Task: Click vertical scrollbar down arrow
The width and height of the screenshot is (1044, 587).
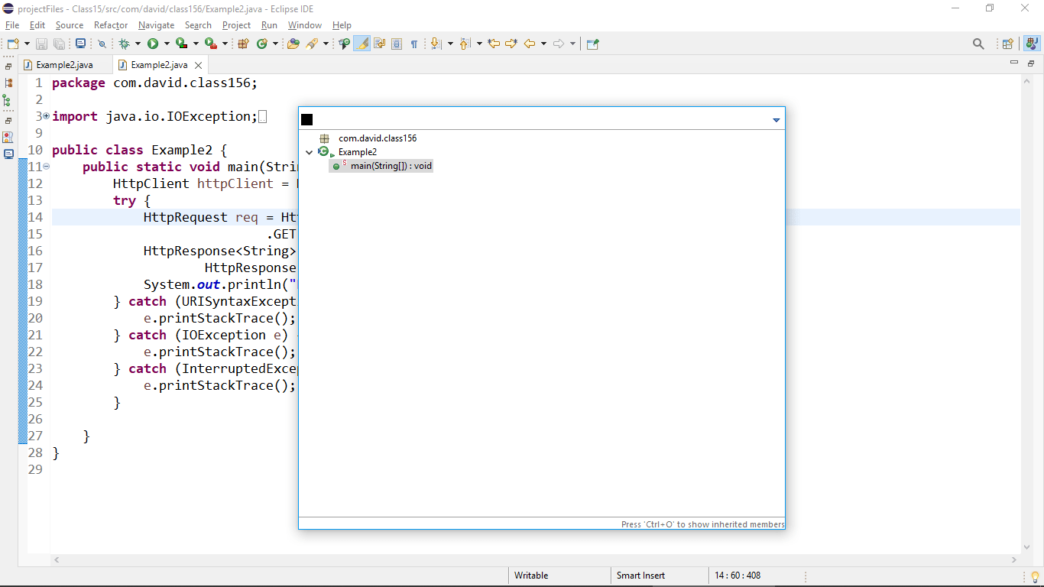Action: point(1028,546)
